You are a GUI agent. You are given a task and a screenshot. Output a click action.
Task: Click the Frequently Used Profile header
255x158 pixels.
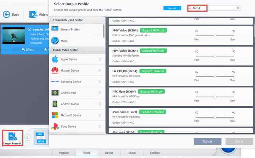(68, 20)
